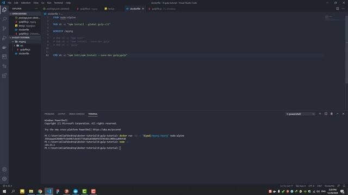Open Windows Action Center notifications
The image size is (348, 195).
[x=342, y=191]
